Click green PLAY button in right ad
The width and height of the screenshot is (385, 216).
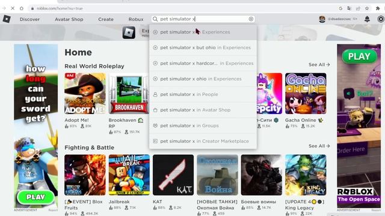pos(359,56)
